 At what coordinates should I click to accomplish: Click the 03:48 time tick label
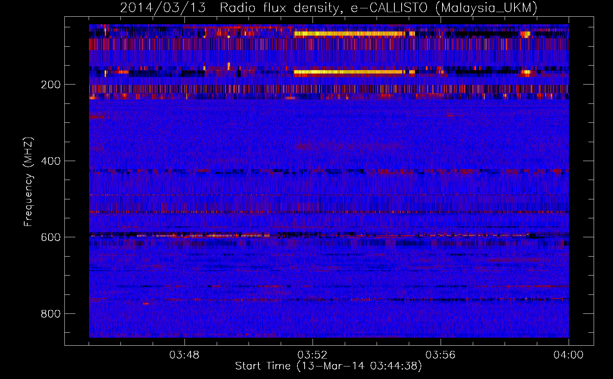click(185, 355)
